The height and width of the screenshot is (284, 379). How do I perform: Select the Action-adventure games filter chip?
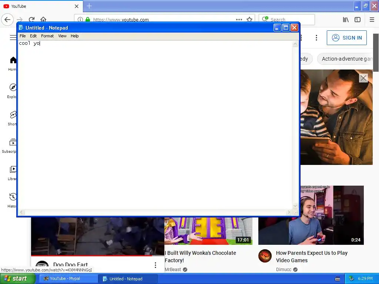coord(345,59)
